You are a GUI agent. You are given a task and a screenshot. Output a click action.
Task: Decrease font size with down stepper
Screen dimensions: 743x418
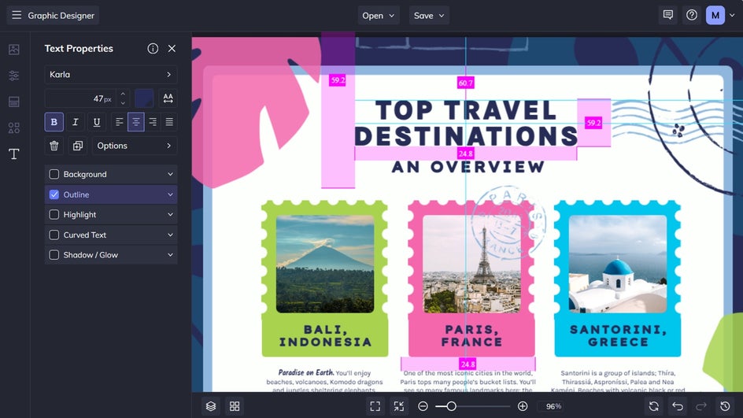123,103
